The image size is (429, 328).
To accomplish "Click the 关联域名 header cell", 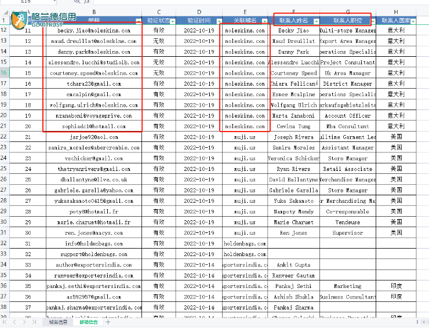I will pyautogui.click(x=245, y=20).
